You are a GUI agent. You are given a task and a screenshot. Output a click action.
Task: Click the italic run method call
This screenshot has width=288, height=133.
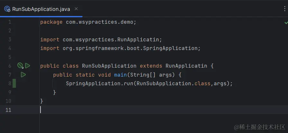[129, 84]
